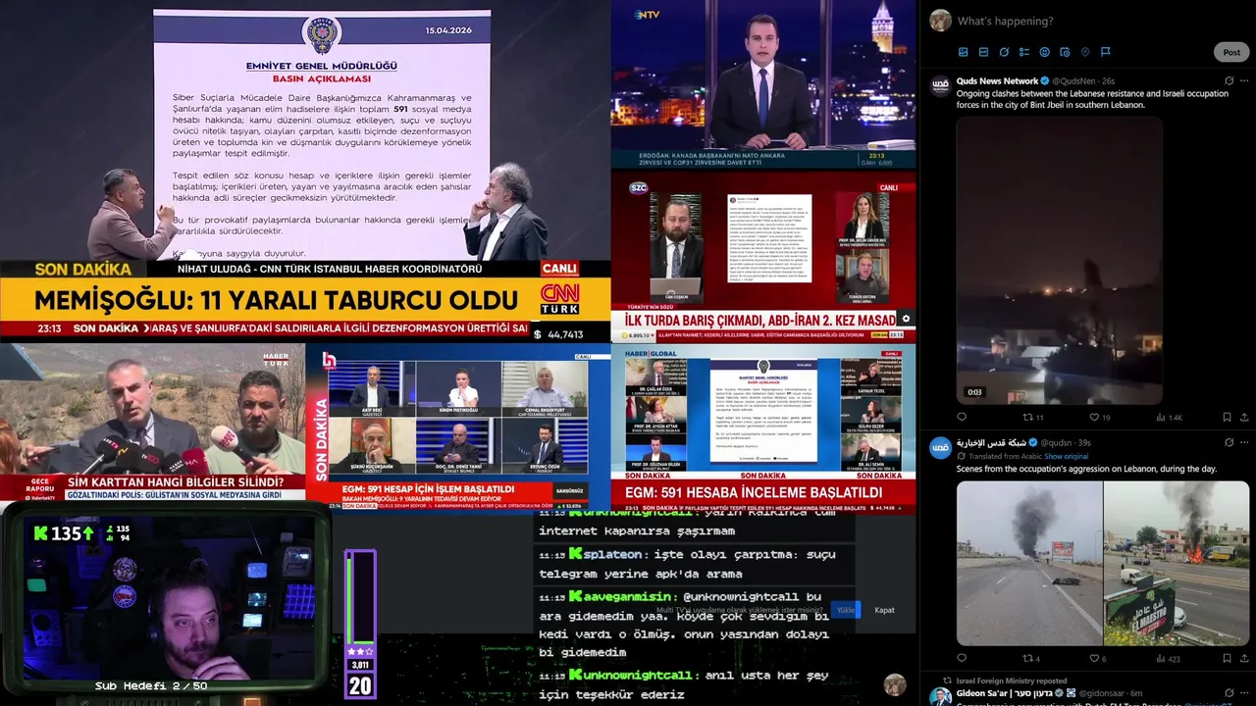Screen dimensions: 1256x706
Task: Click the Post button
Action: pyautogui.click(x=1231, y=52)
